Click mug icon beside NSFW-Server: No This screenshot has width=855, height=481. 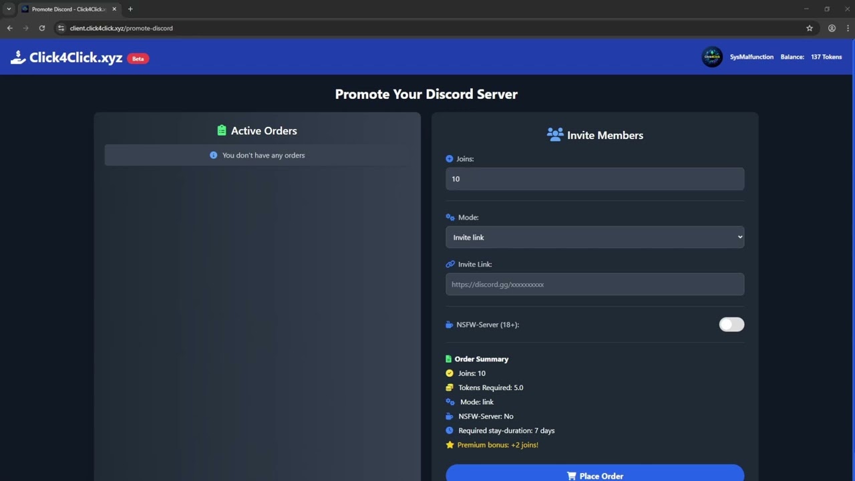pos(450,416)
